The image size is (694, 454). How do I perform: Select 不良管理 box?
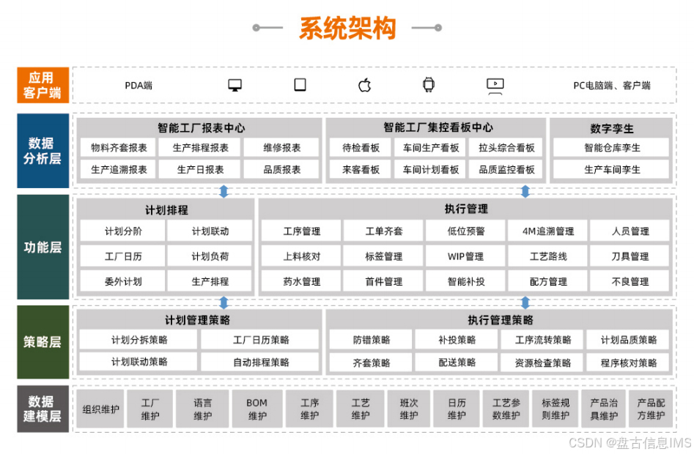[630, 281]
